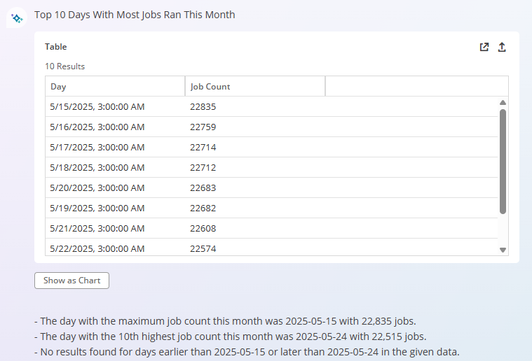Click the AI assistant sparkle avatar

click(17, 17)
